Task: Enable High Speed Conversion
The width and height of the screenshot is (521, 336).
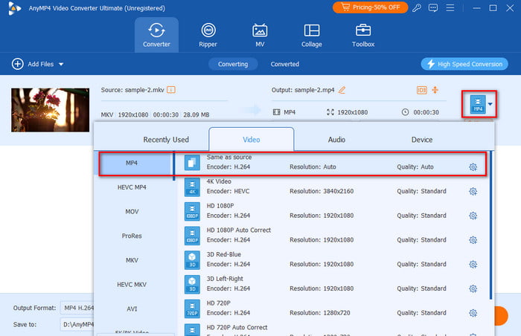Action: pyautogui.click(x=464, y=64)
